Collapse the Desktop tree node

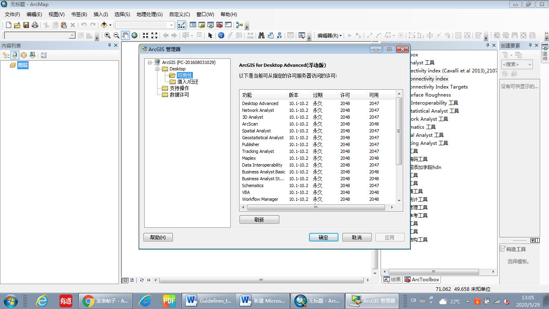click(158, 69)
